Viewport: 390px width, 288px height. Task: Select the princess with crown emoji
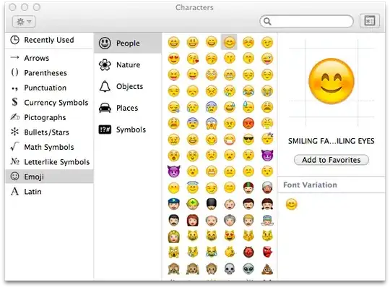[x=174, y=236]
